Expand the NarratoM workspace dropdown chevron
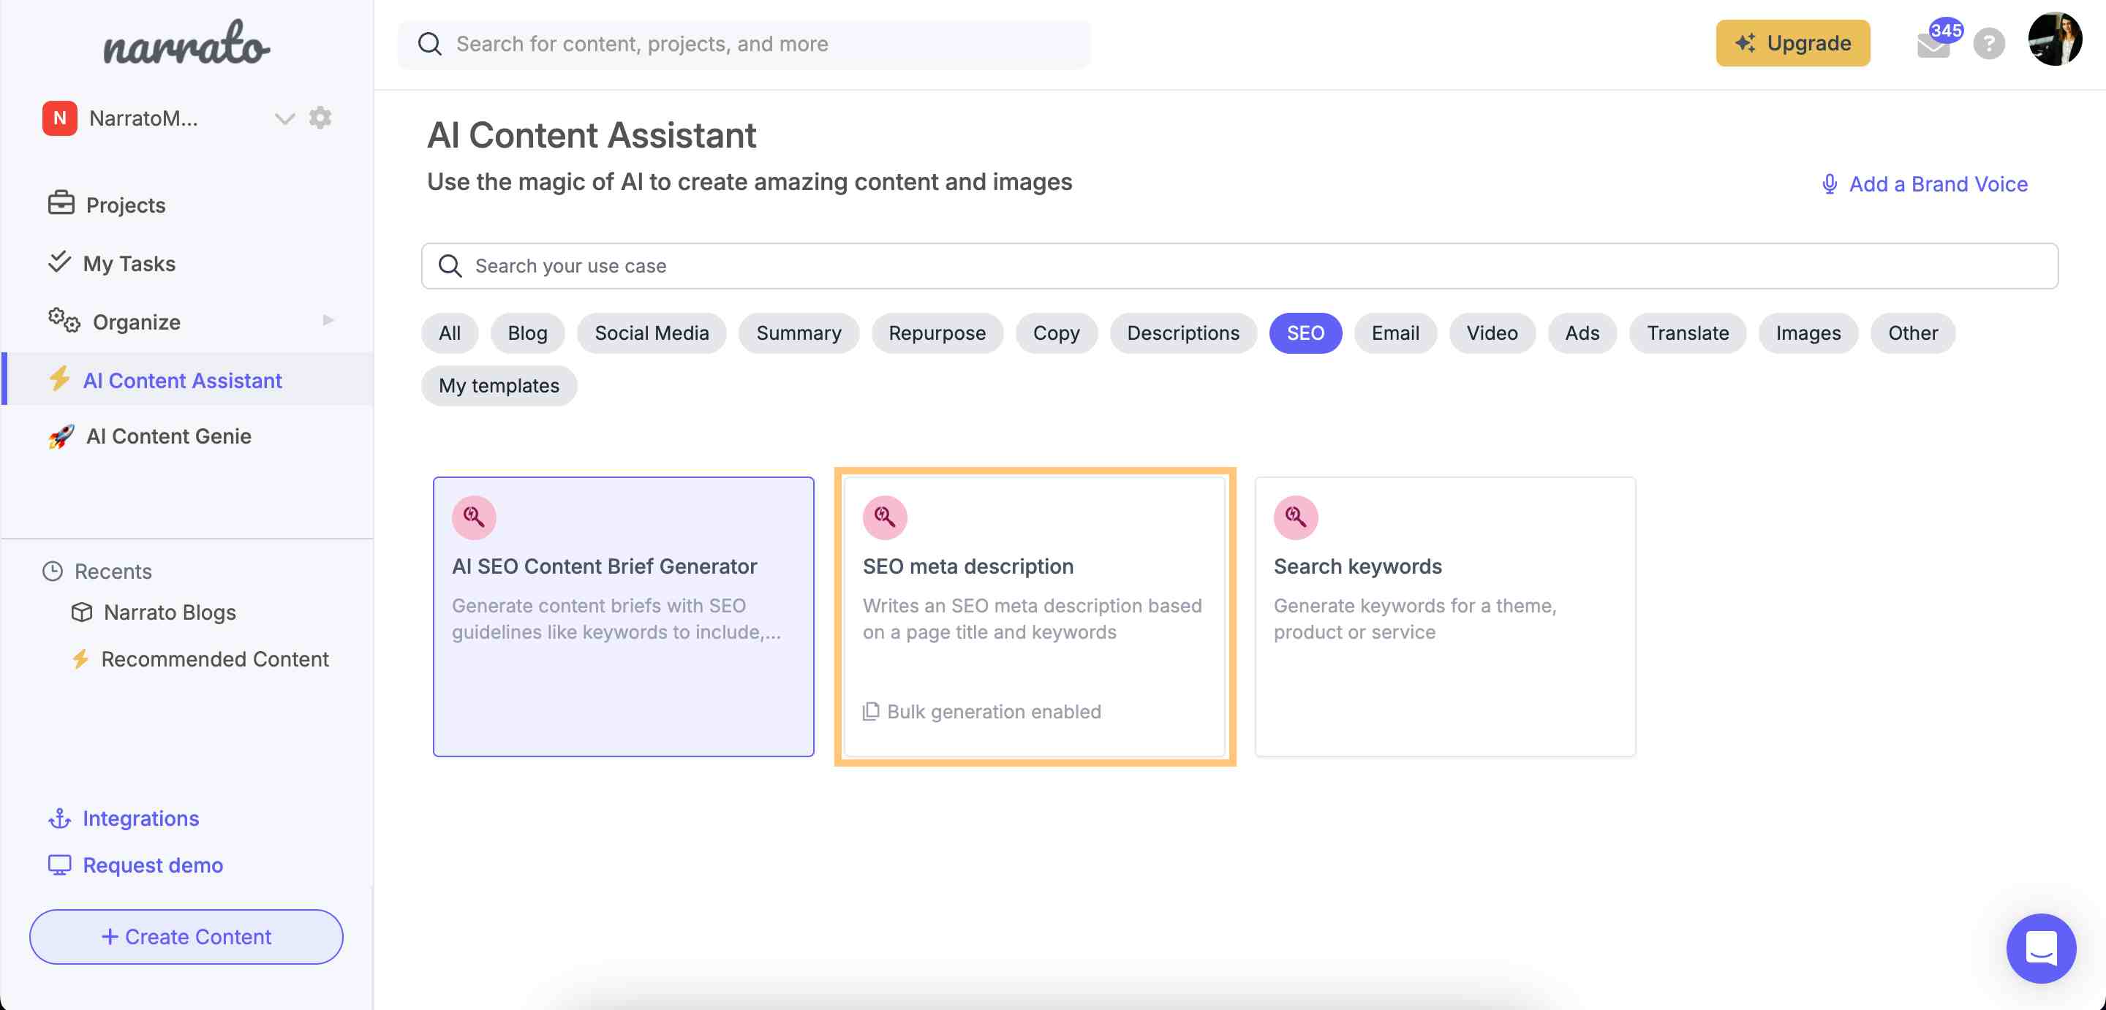Image resolution: width=2106 pixels, height=1010 pixels. (284, 118)
